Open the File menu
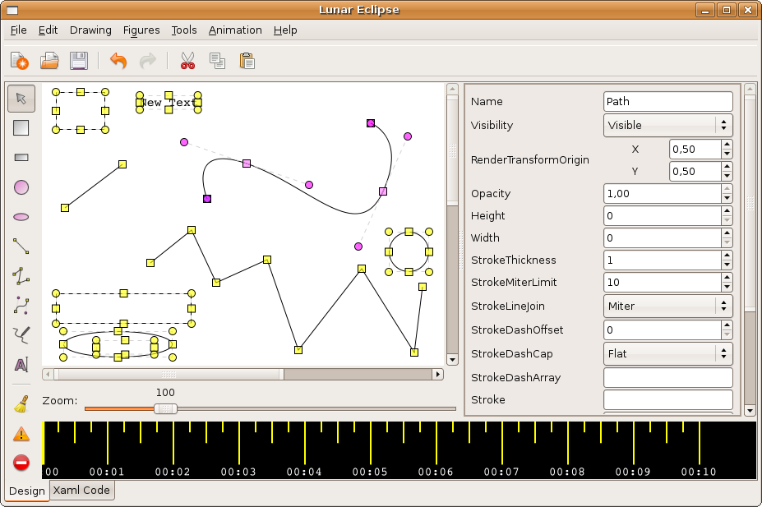The height and width of the screenshot is (507, 762). pyautogui.click(x=18, y=30)
